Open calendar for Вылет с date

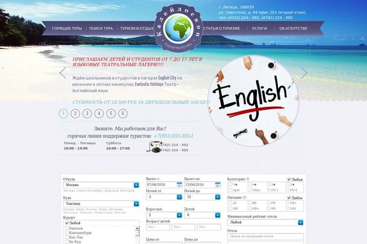coord(179,185)
